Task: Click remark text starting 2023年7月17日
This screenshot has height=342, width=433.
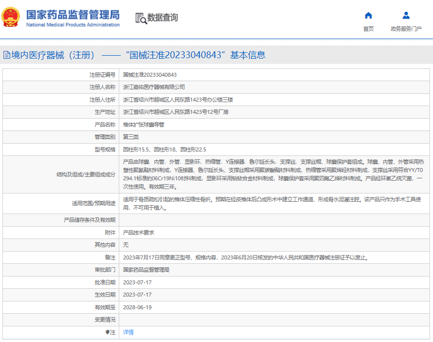Action: click(246, 257)
